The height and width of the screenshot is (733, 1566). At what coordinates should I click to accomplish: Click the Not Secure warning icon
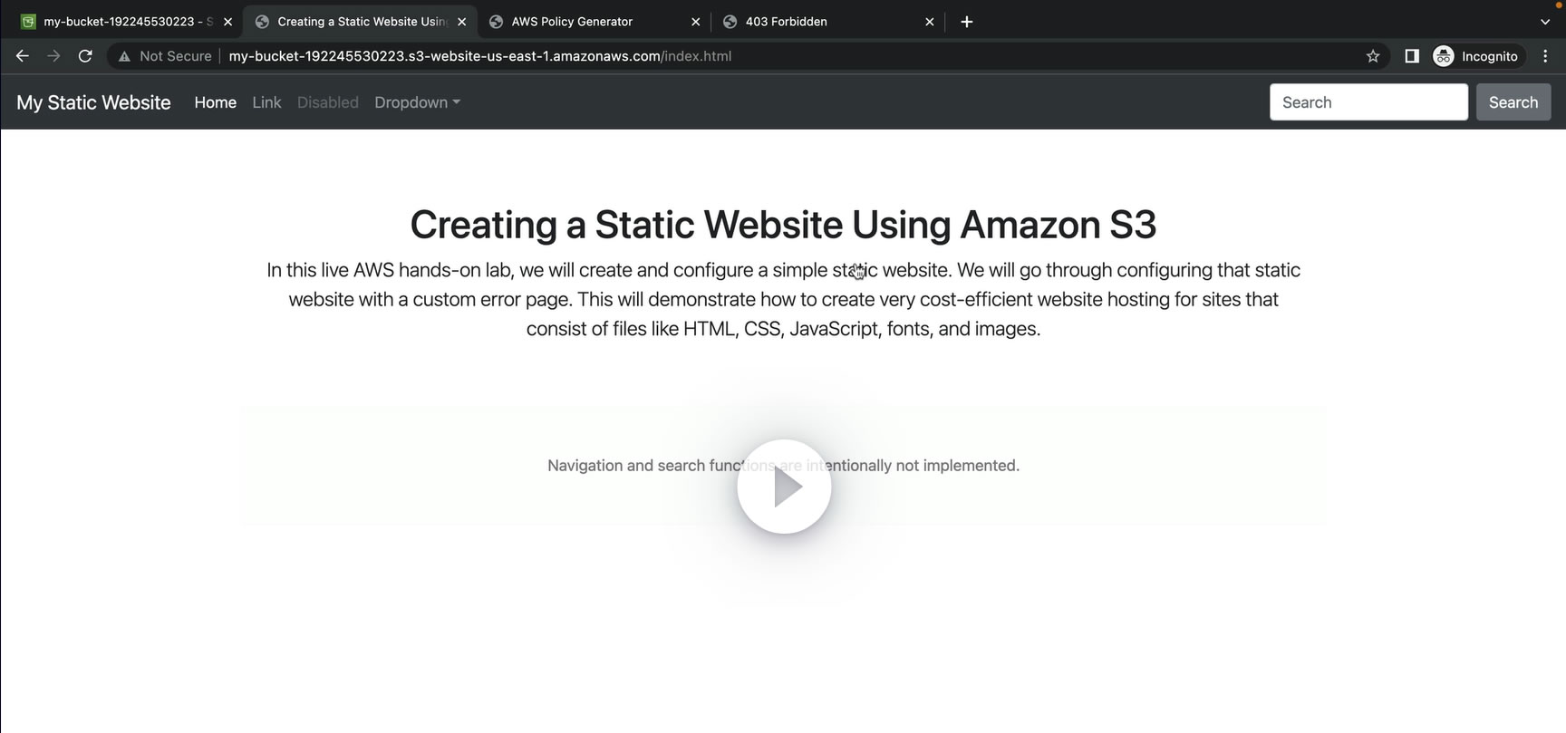tap(125, 56)
